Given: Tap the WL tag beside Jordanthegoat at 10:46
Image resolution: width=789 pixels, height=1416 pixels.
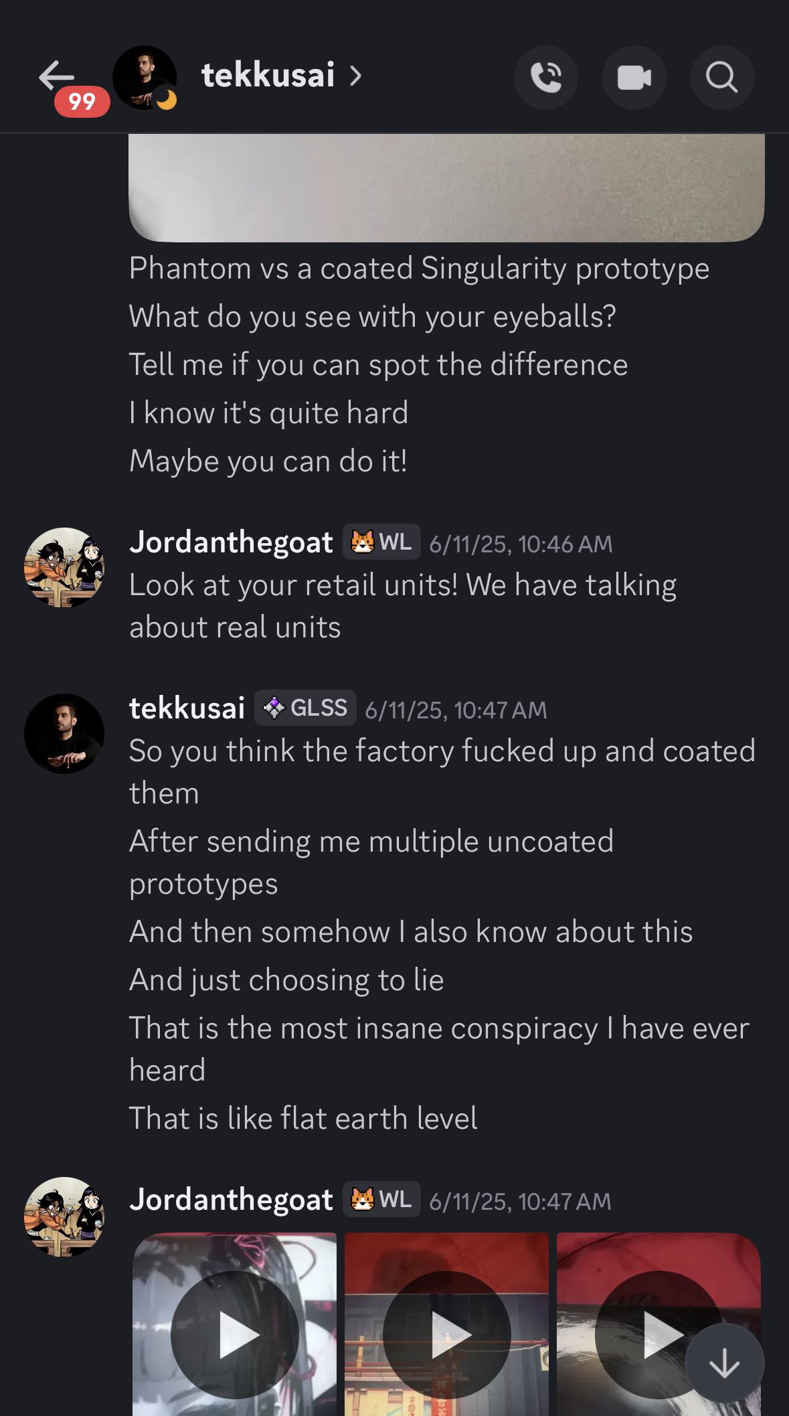Looking at the screenshot, I should [x=381, y=542].
